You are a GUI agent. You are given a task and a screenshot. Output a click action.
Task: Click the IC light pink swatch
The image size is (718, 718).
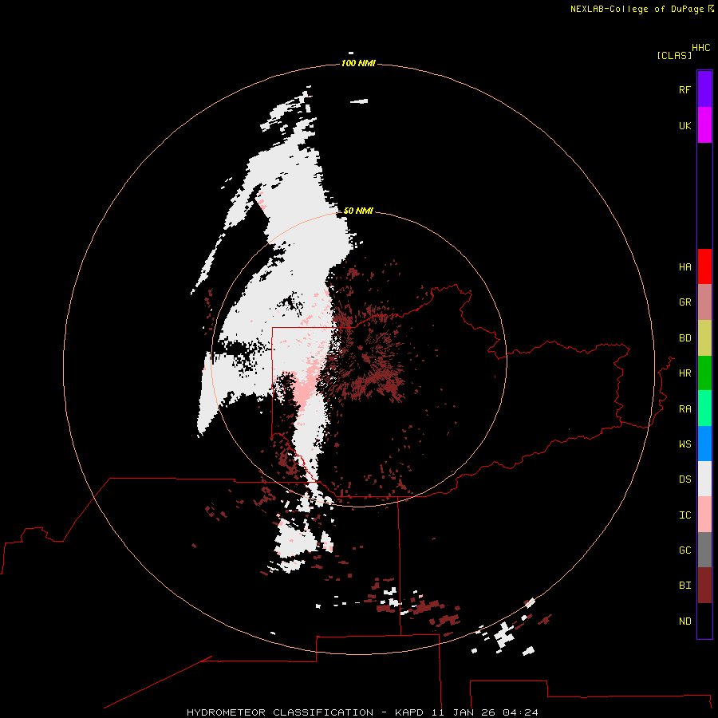pyautogui.click(x=704, y=515)
